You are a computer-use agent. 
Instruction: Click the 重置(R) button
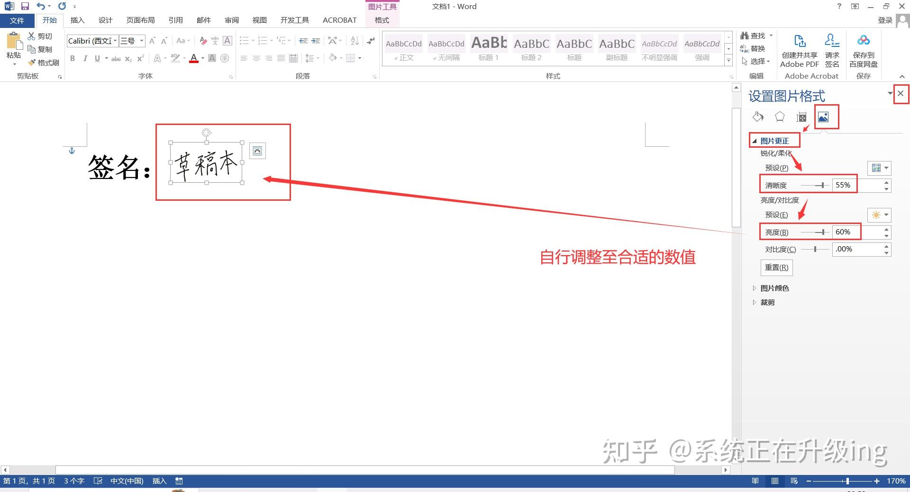coord(776,268)
